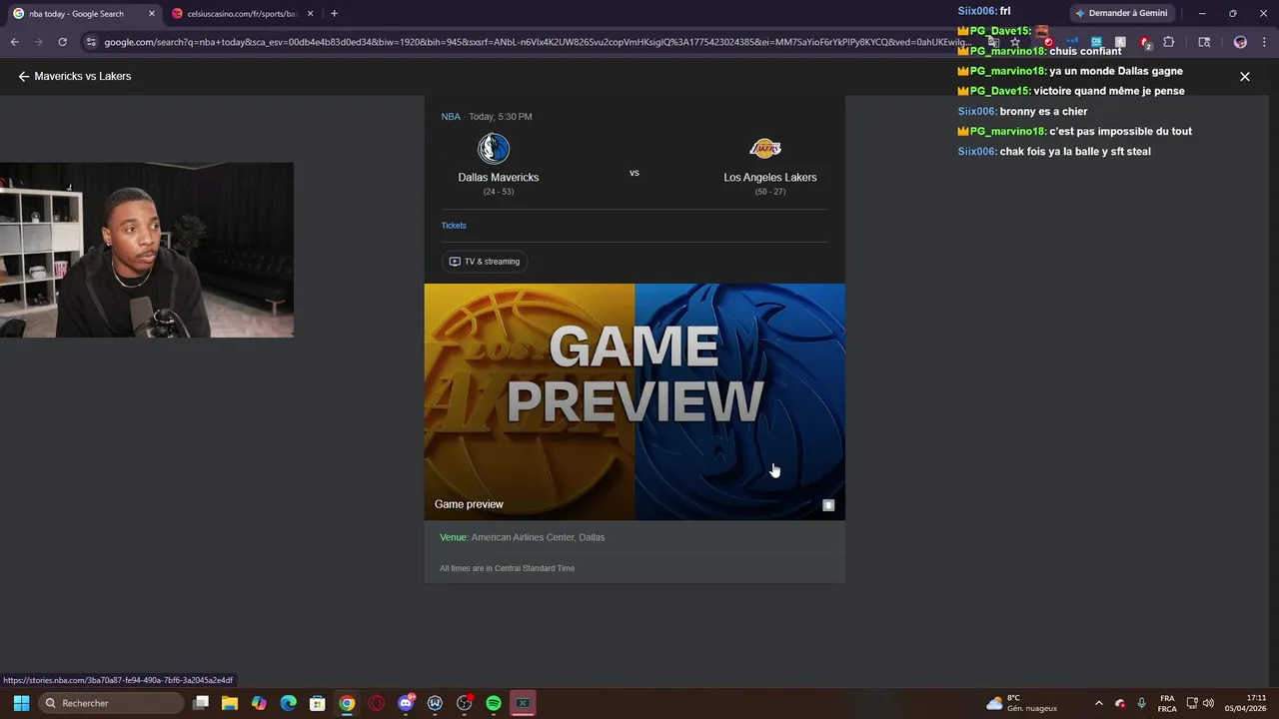Open the Windows Start menu
The image size is (1279, 719).
21,703
